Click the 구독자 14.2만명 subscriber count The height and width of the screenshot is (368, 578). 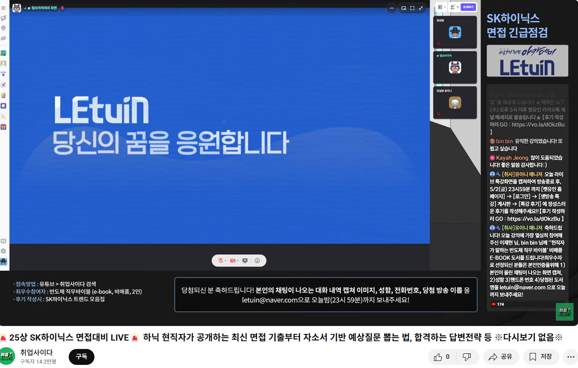tap(38, 361)
